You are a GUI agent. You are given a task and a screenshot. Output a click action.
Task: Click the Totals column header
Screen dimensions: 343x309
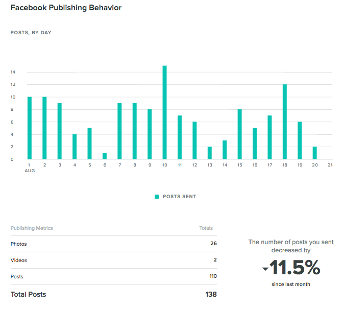[x=206, y=228]
